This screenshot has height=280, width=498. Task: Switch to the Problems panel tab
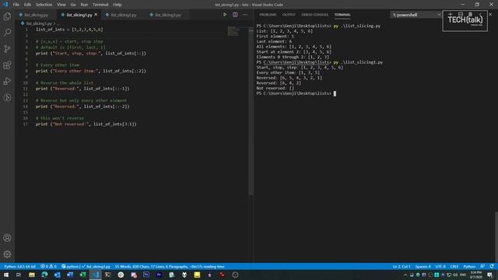[x=268, y=15]
